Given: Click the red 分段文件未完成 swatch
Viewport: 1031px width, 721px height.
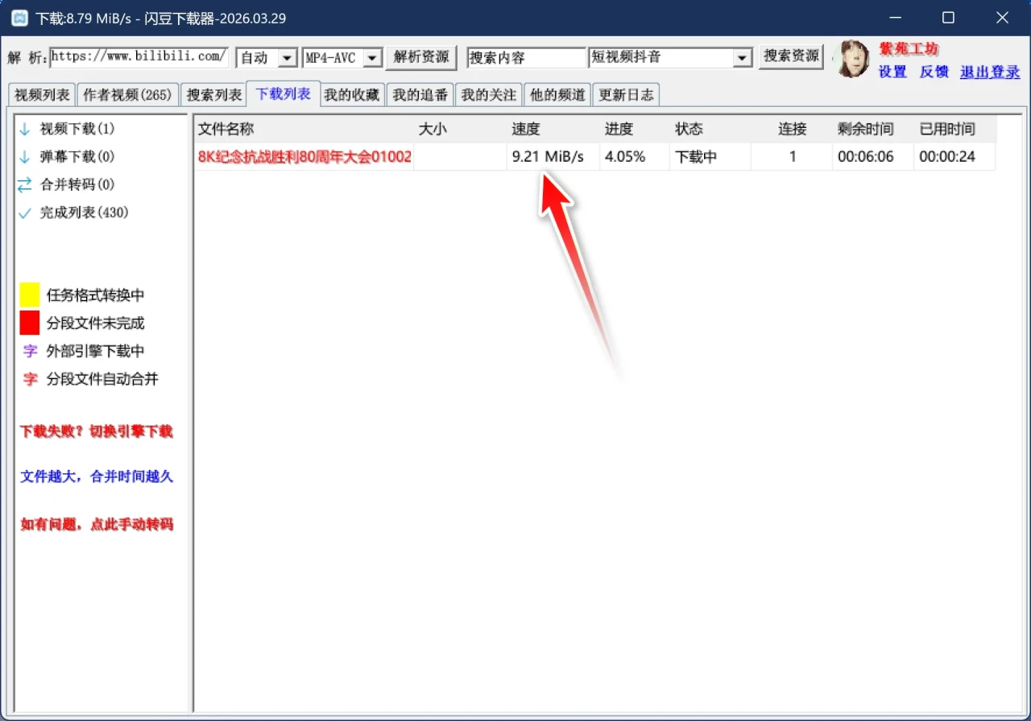Looking at the screenshot, I should (30, 323).
